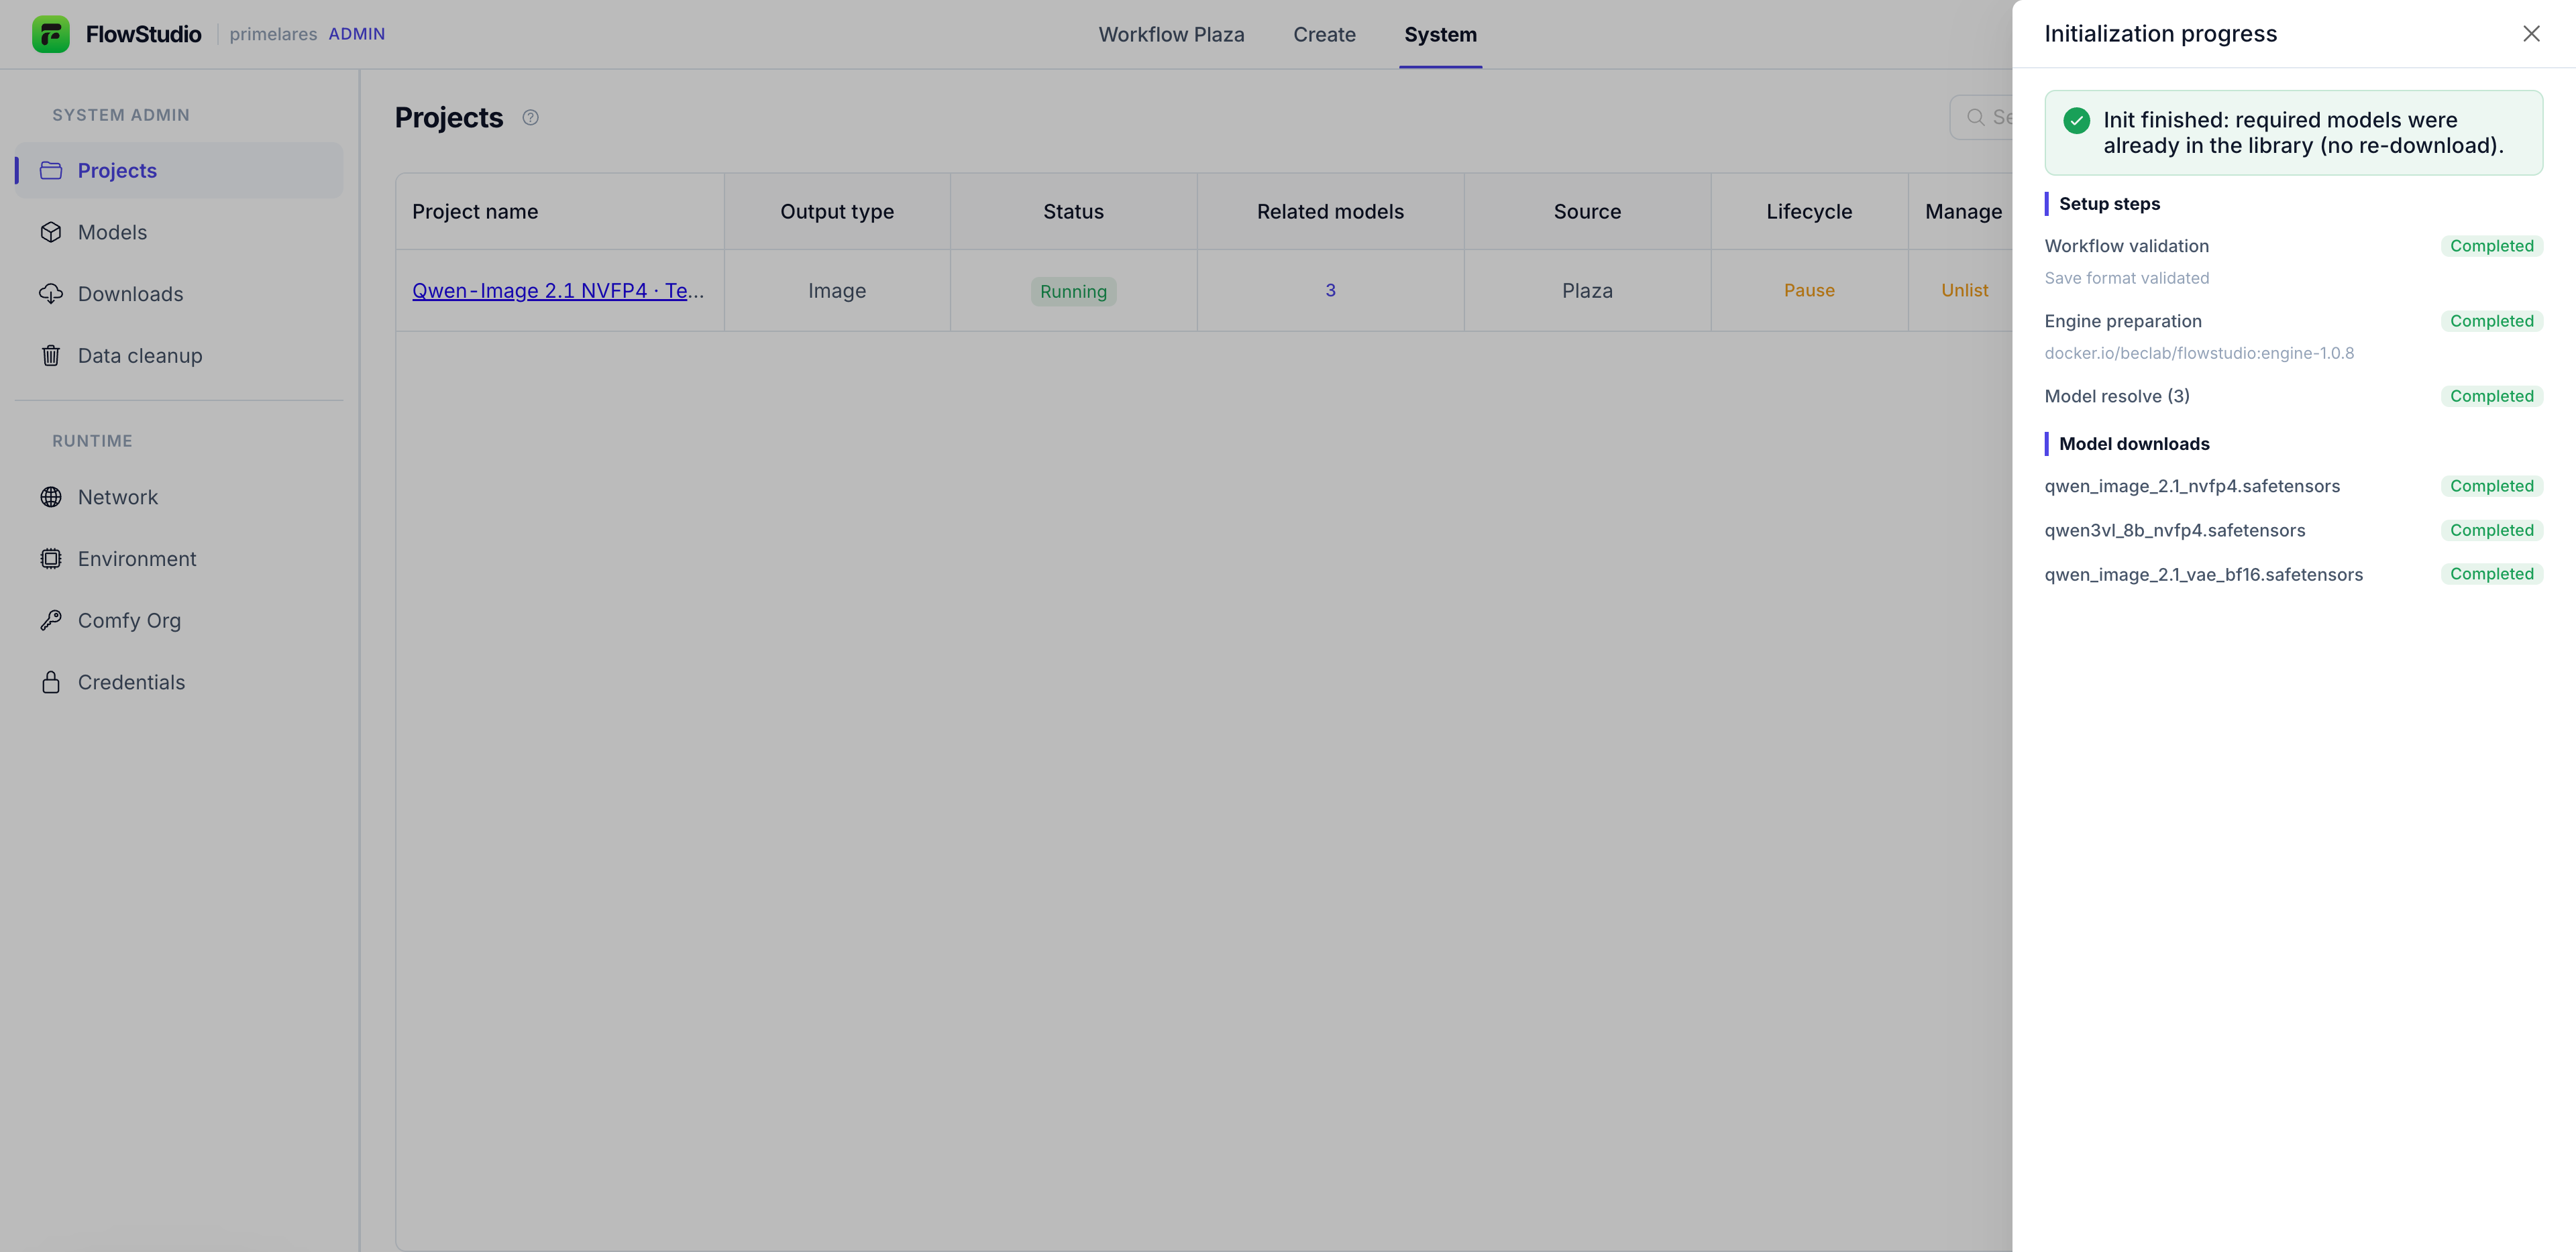The image size is (2576, 1252).
Task: Open the Environment runtime page
Action: point(179,559)
